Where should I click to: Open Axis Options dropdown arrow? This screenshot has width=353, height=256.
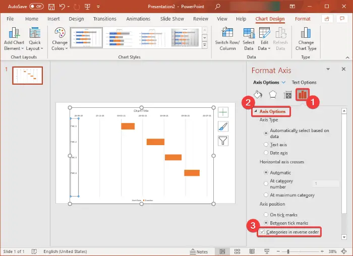(283, 82)
